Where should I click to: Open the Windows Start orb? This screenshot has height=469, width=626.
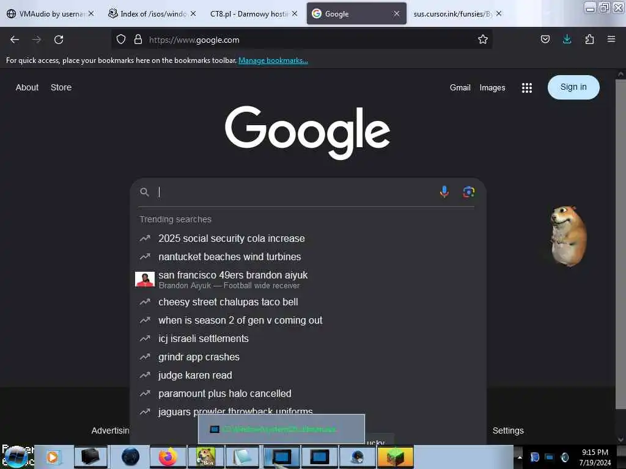click(17, 457)
